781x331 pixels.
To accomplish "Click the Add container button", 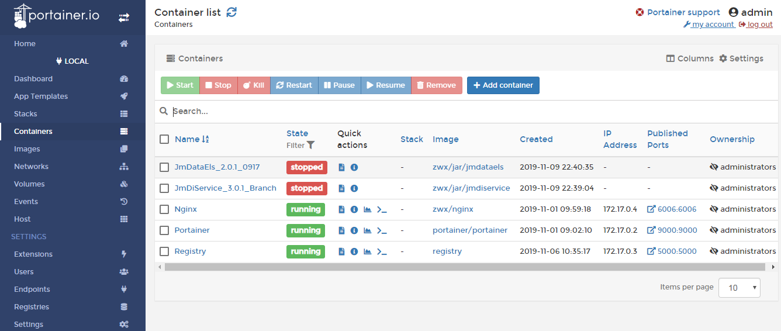I will coord(503,85).
